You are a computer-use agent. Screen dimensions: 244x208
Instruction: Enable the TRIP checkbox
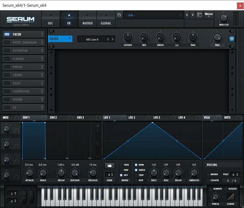coord(136,175)
